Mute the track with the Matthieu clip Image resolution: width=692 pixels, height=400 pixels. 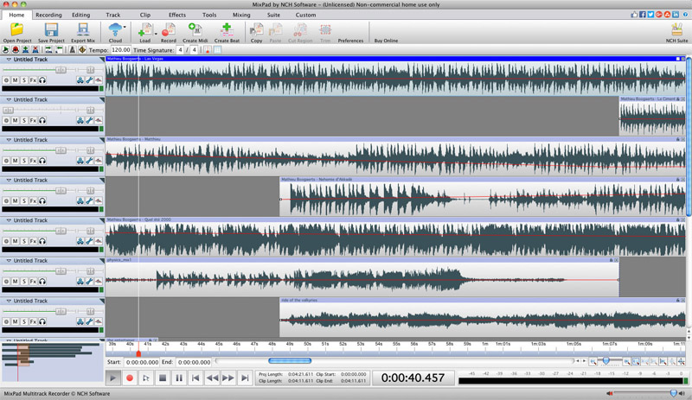pyautogui.click(x=15, y=161)
